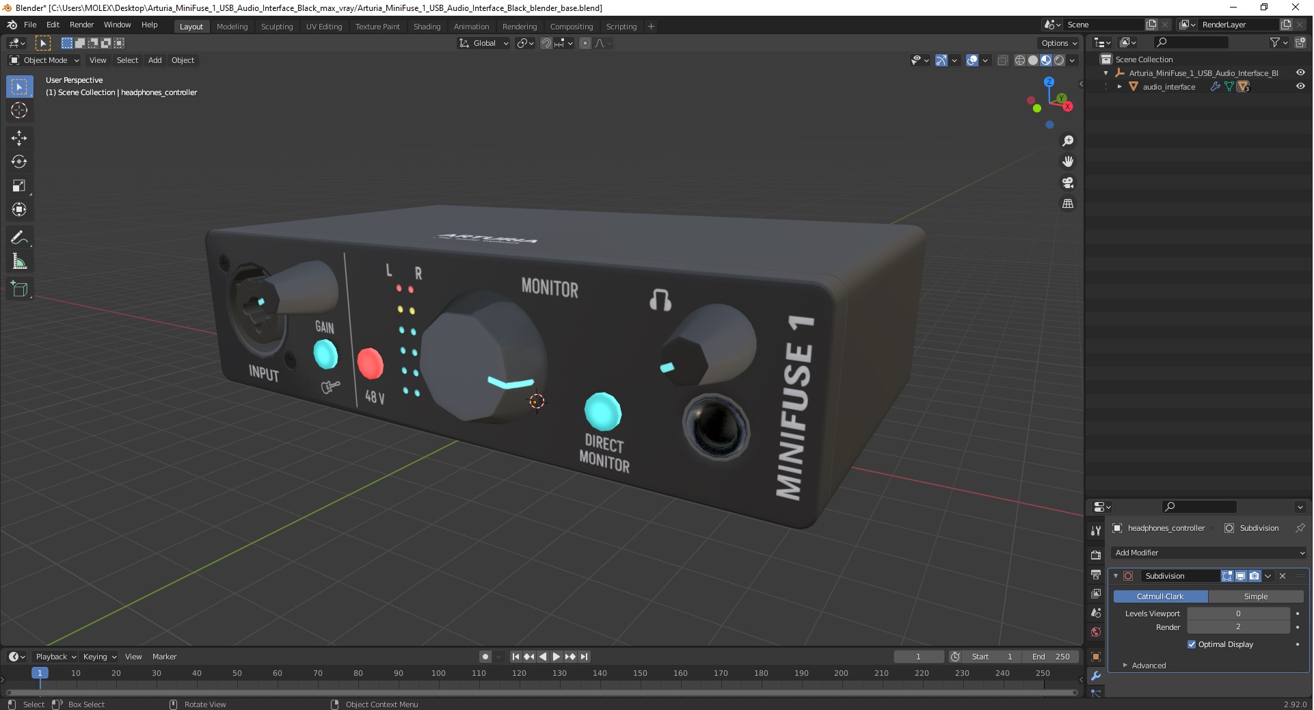Switch to the Shading workspace tab
The image size is (1314, 710).
point(427,27)
